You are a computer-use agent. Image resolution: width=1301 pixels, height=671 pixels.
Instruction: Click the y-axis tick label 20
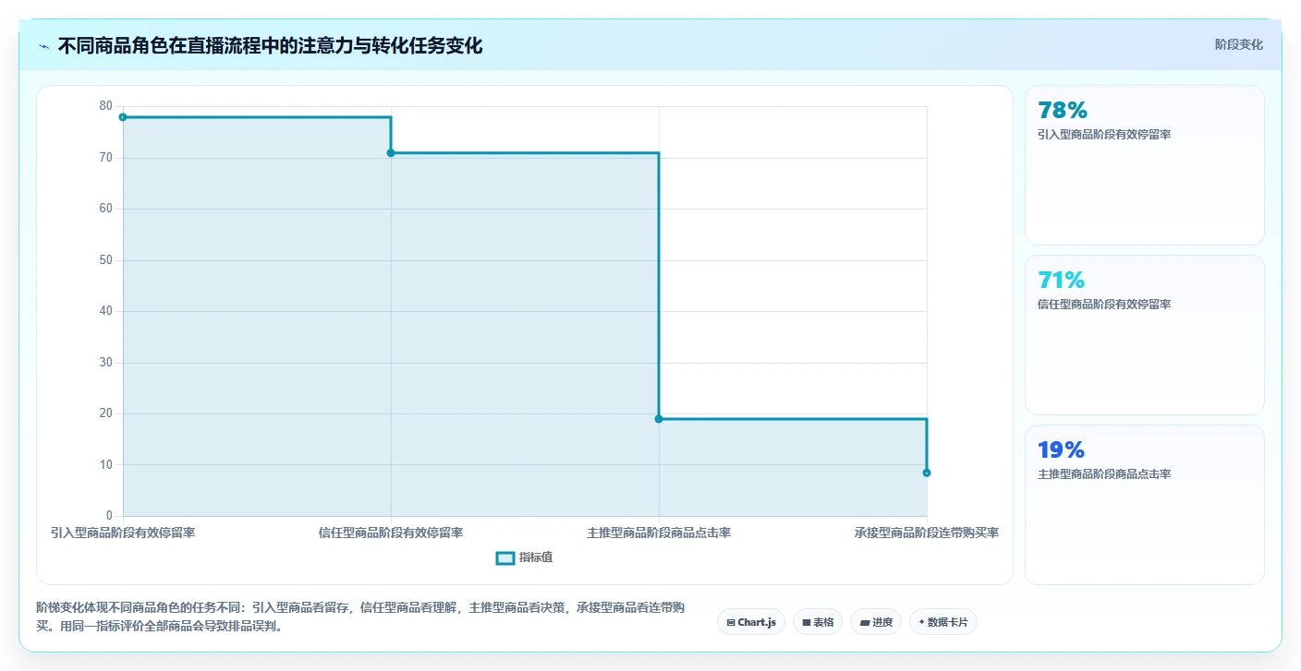click(105, 413)
